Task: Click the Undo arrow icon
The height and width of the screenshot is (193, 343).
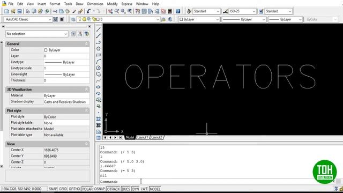Action: 88,11
